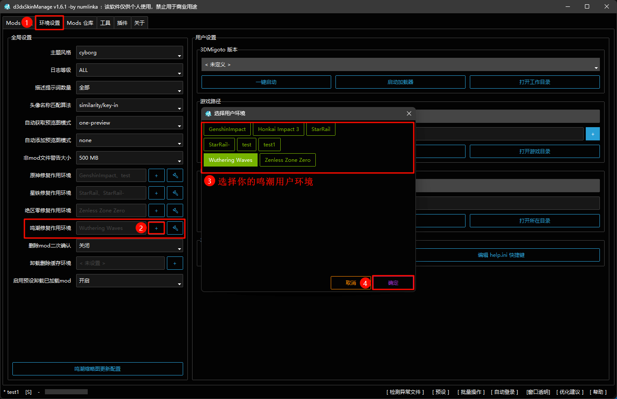Toggle StarRail- environment selection
Screen dimensions: 617x399
(219, 145)
